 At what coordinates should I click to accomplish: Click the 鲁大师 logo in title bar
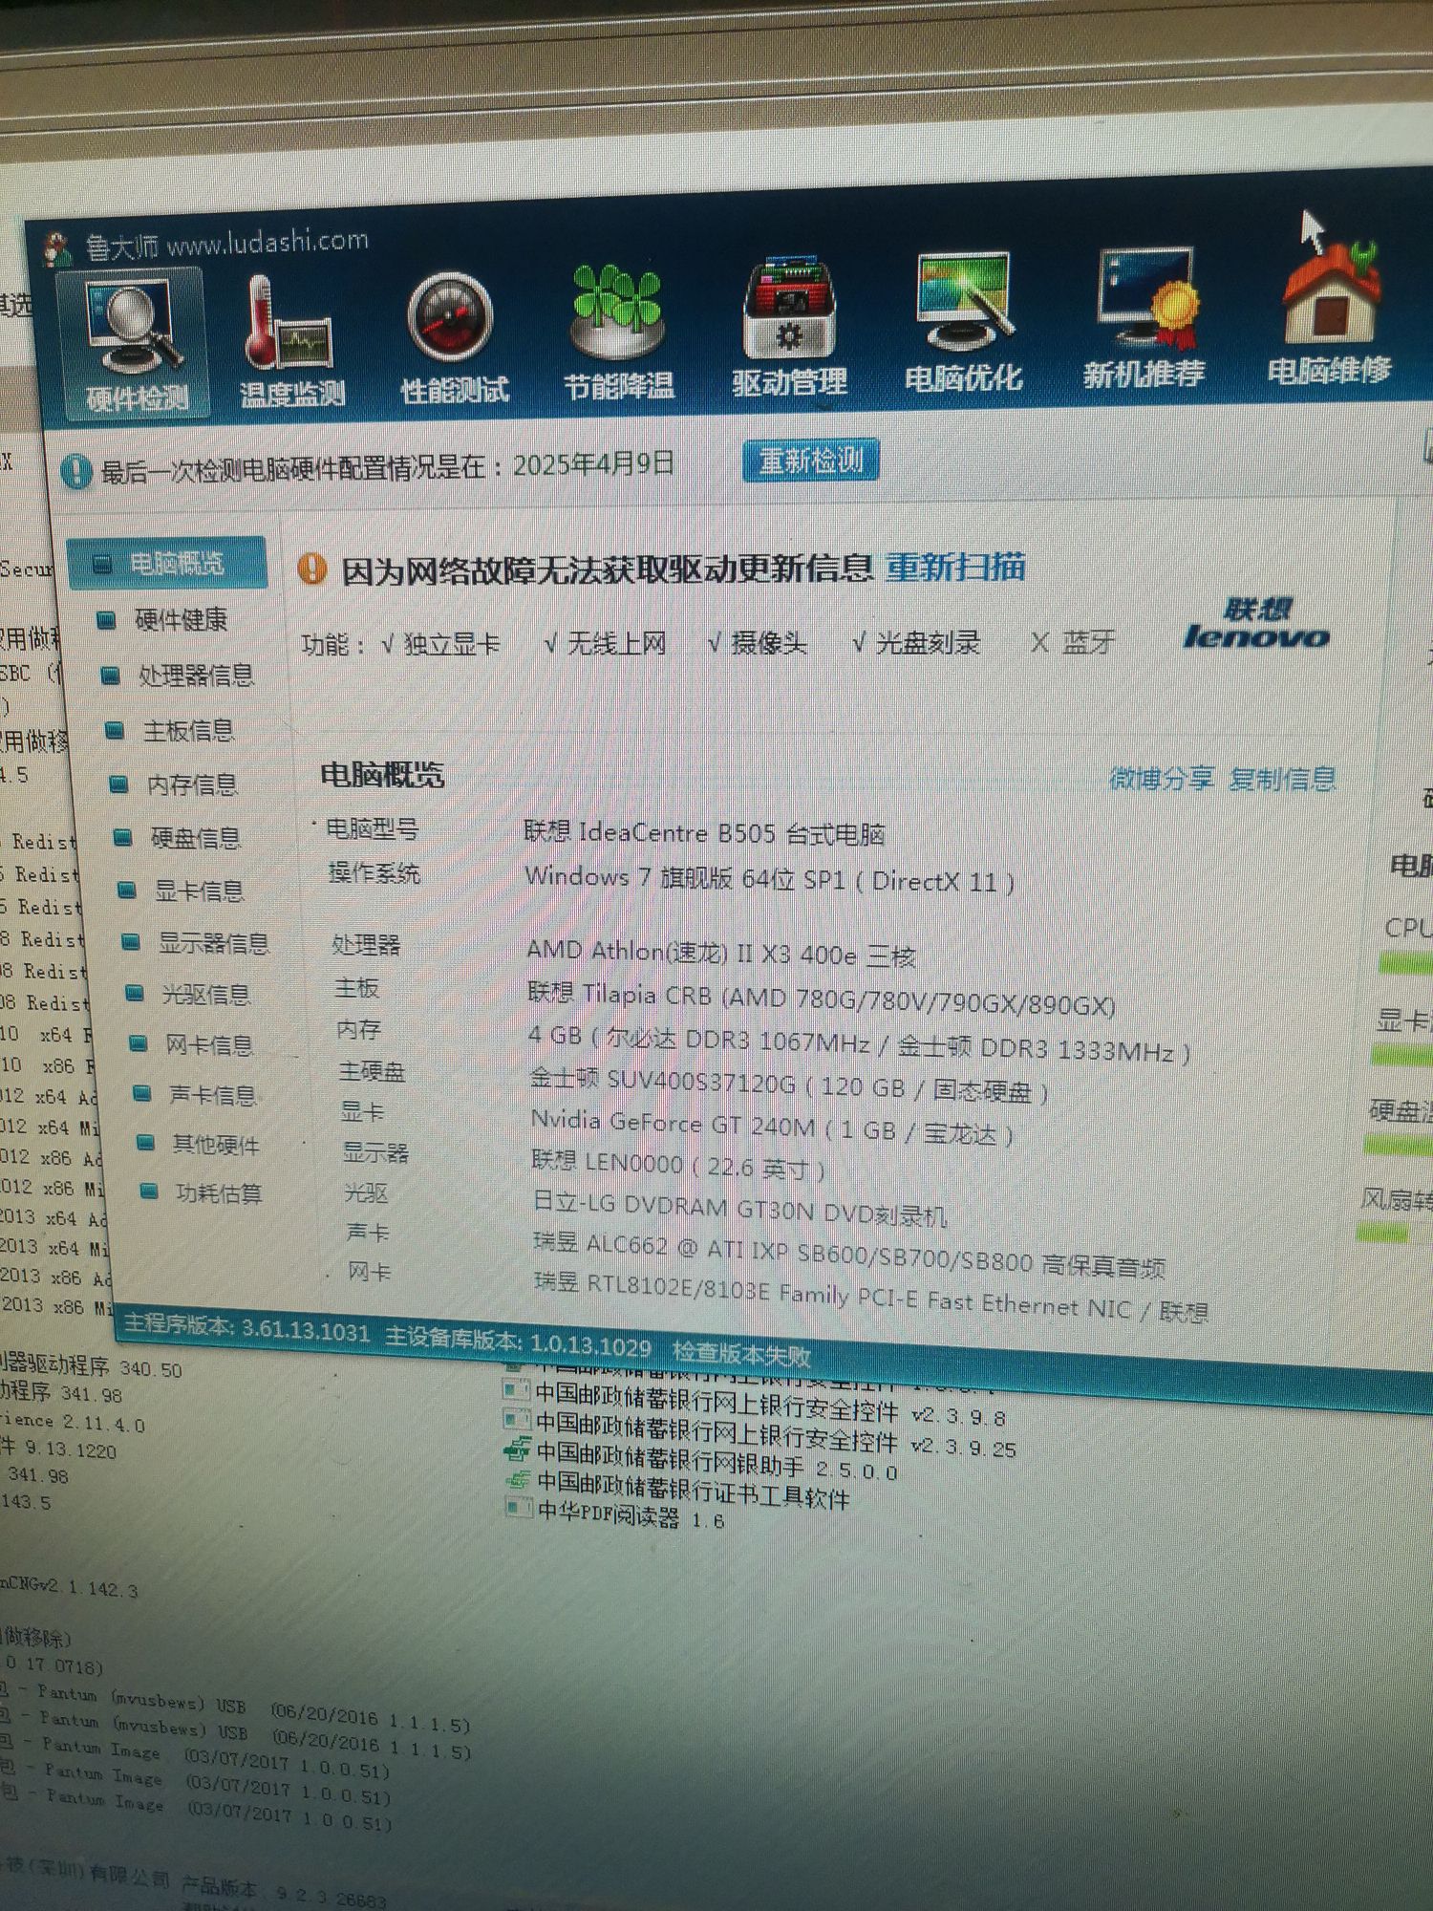point(59,247)
